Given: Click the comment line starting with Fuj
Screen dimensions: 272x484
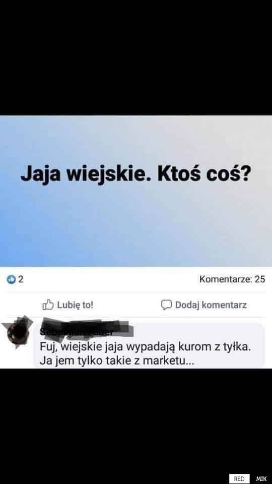Looking at the screenshot, I should [x=145, y=347].
